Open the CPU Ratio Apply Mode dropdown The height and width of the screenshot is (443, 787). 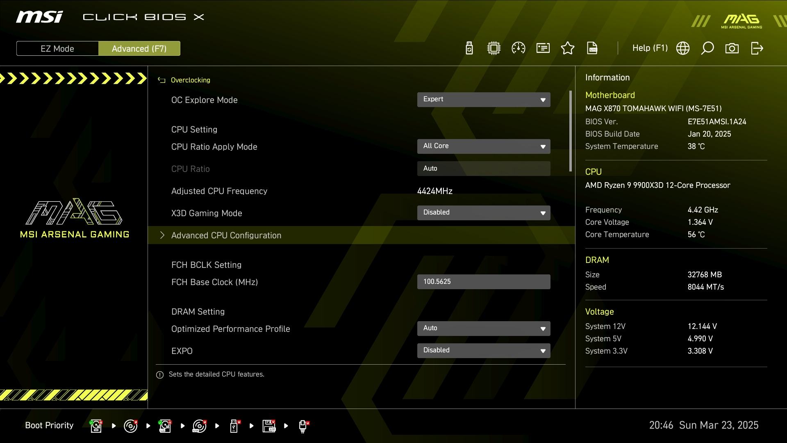484,146
